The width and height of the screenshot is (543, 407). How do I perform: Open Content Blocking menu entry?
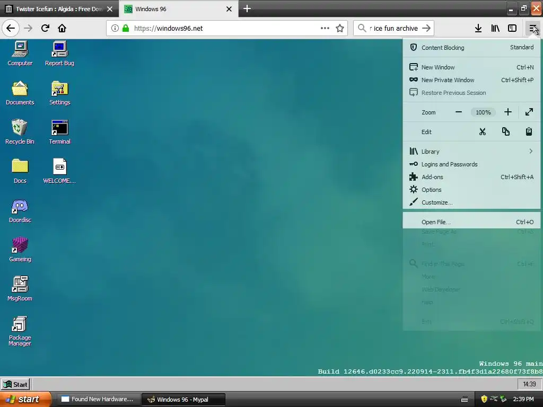point(471,47)
